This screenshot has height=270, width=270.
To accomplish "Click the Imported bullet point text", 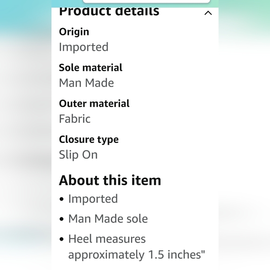I will (93, 199).
